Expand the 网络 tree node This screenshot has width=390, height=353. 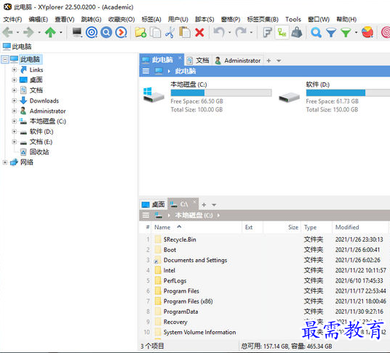click(4, 162)
